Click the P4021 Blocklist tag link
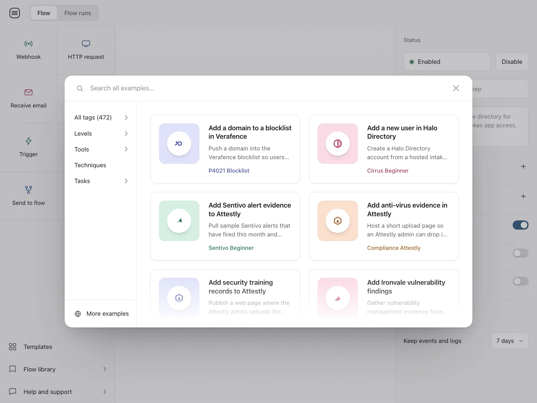Viewport: 537px width, 403px height. pyautogui.click(x=229, y=171)
